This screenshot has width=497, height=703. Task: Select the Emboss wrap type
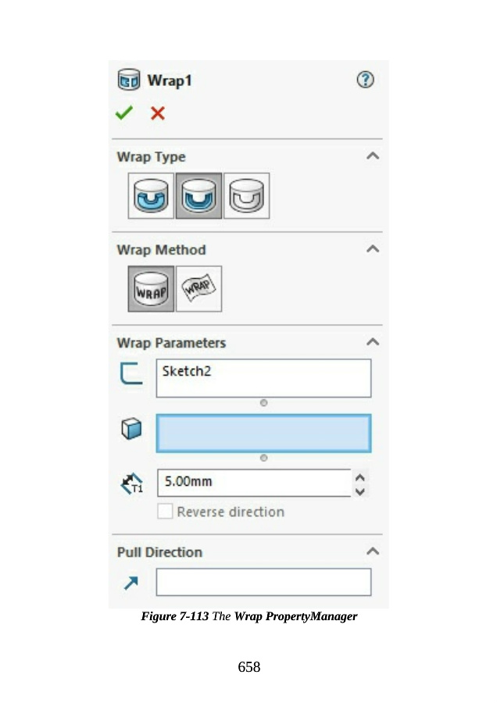click(152, 196)
